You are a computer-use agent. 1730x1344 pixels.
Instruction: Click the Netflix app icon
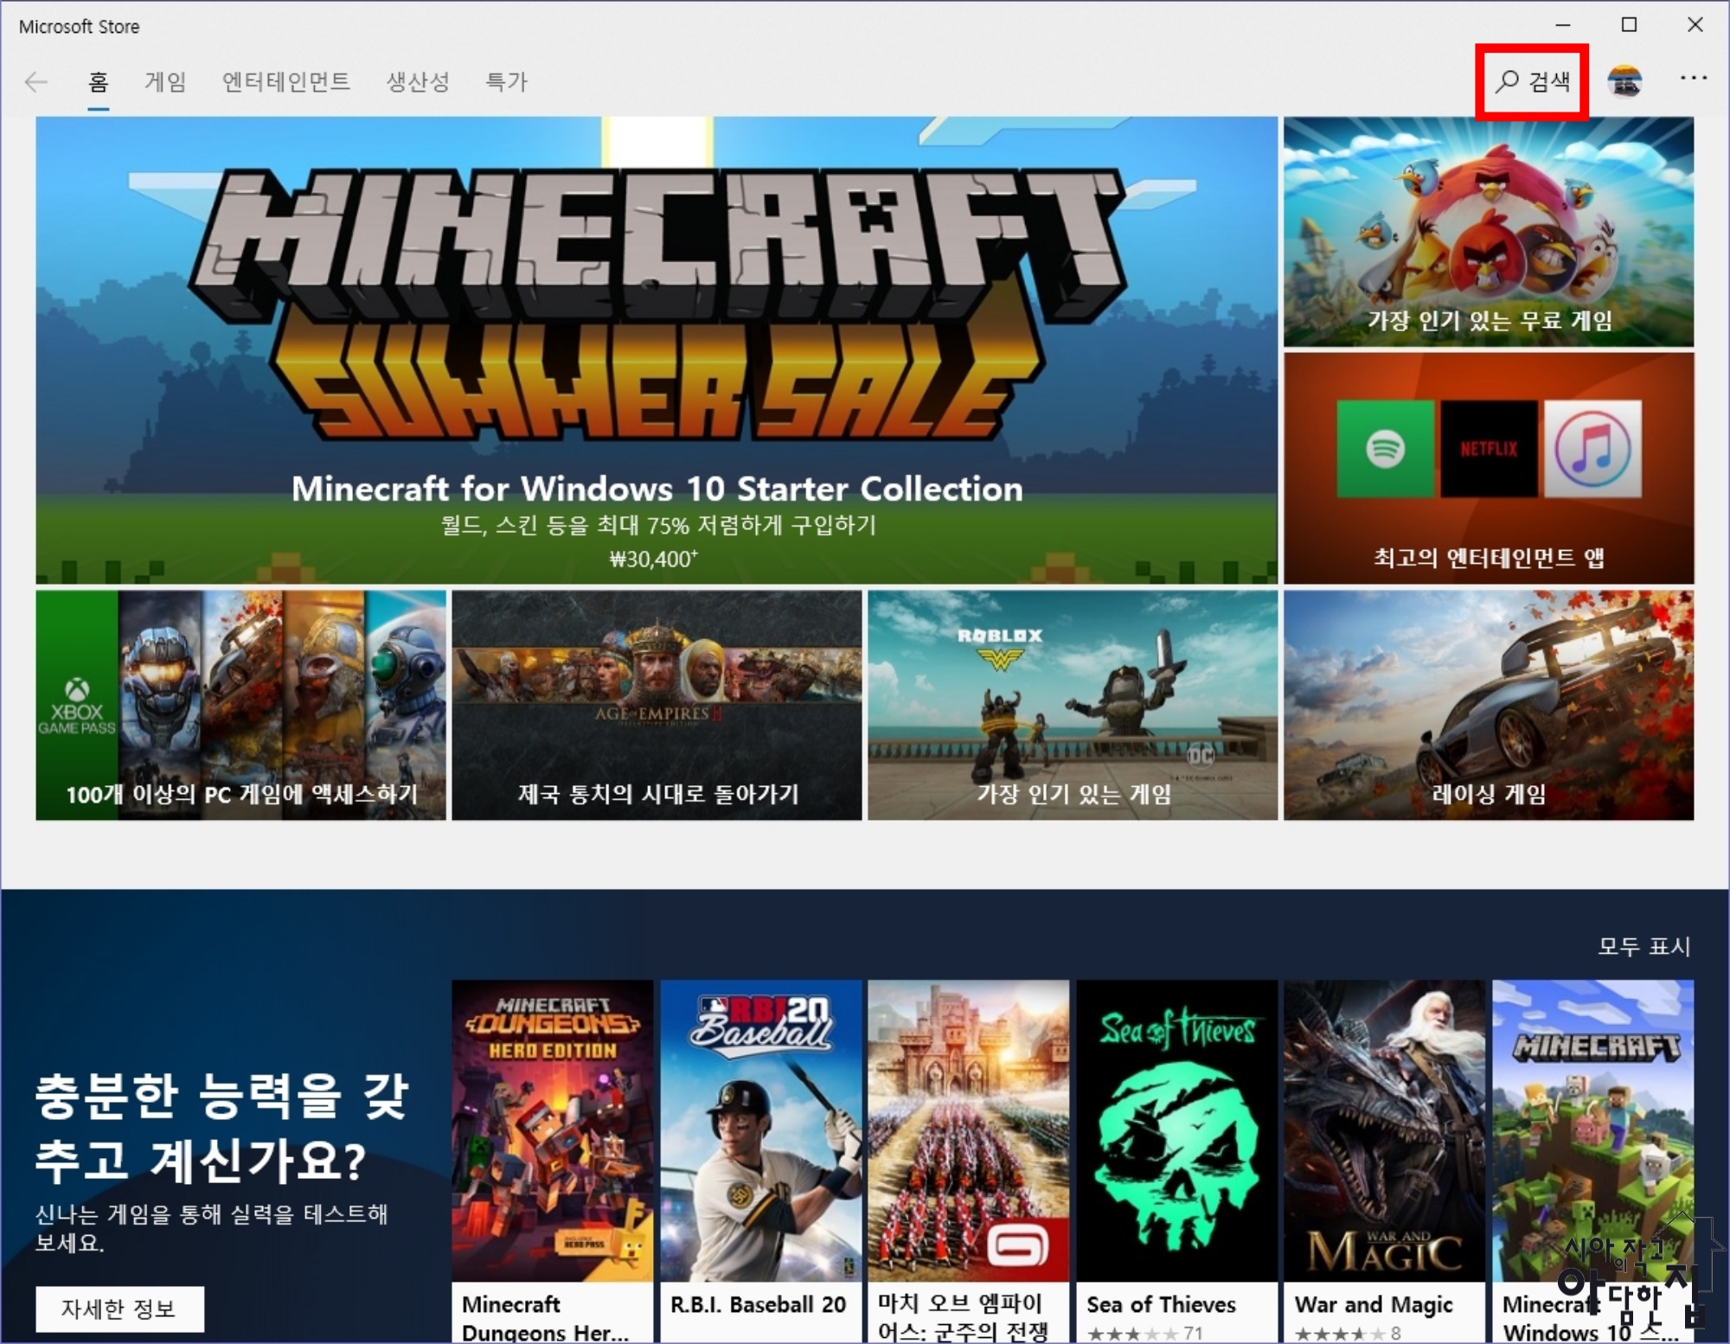tap(1489, 449)
